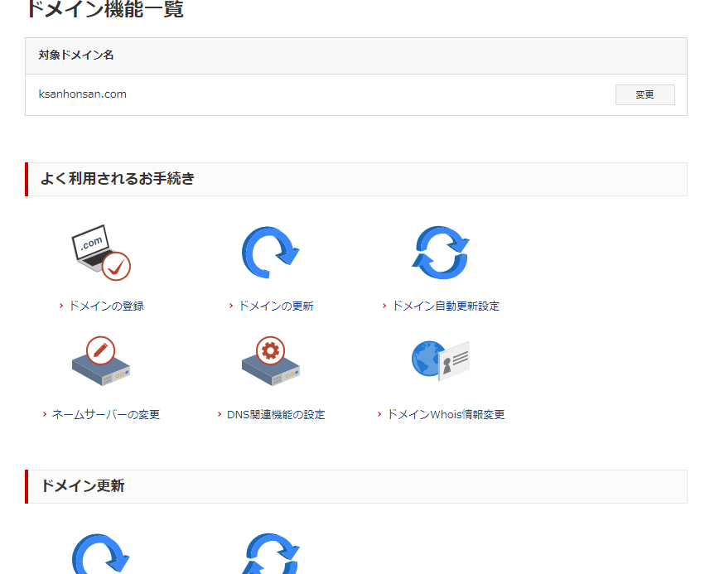Click the ksanhonsan.com domain name text

[83, 94]
